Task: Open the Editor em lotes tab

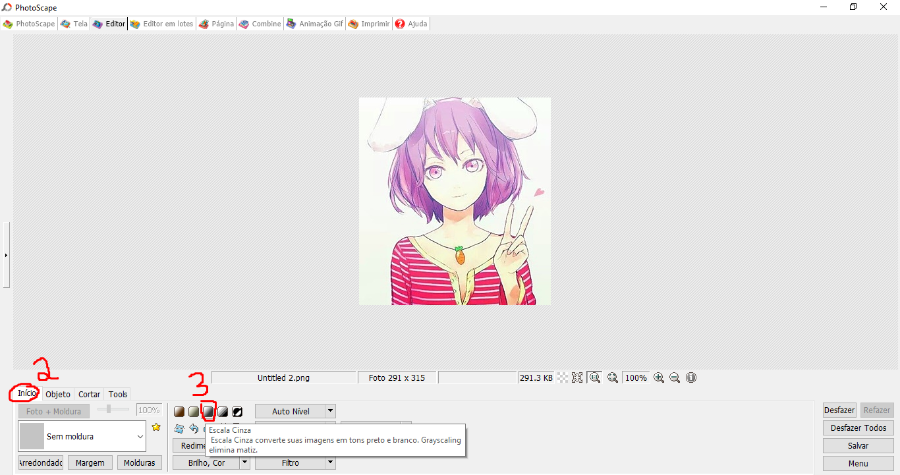Action: 162,24
